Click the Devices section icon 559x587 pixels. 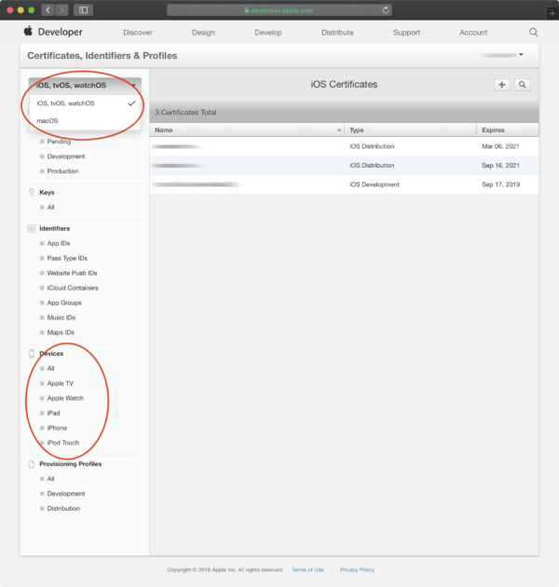pos(32,354)
